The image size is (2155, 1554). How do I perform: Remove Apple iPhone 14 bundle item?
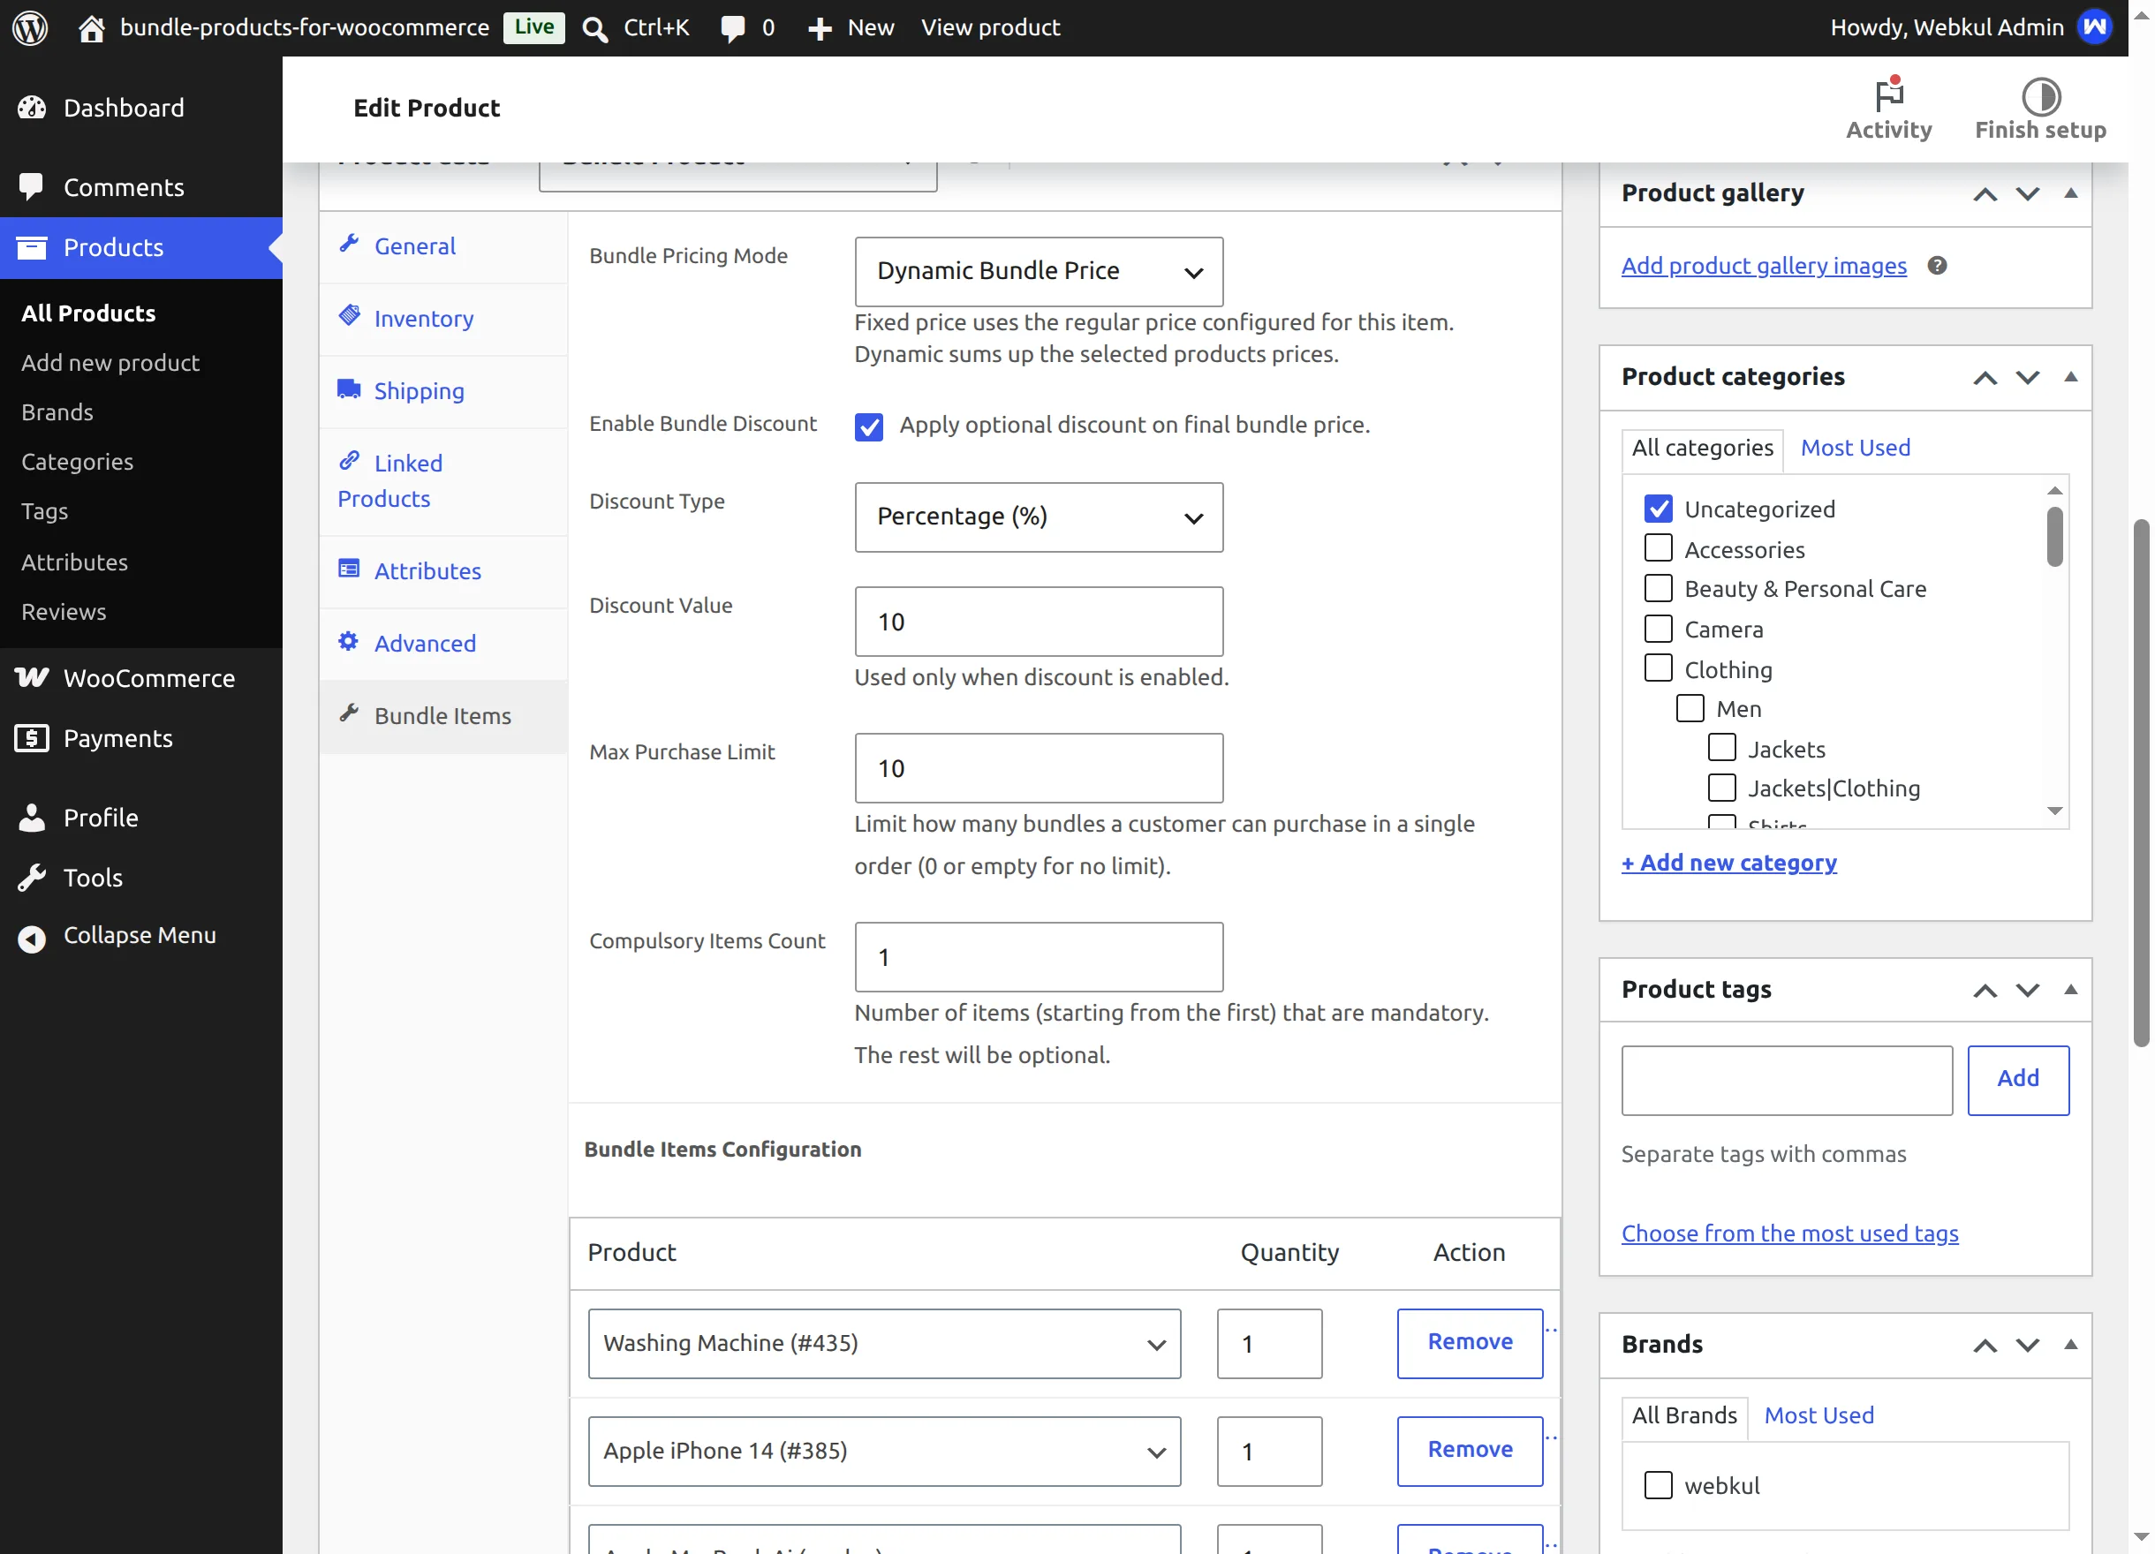point(1469,1451)
